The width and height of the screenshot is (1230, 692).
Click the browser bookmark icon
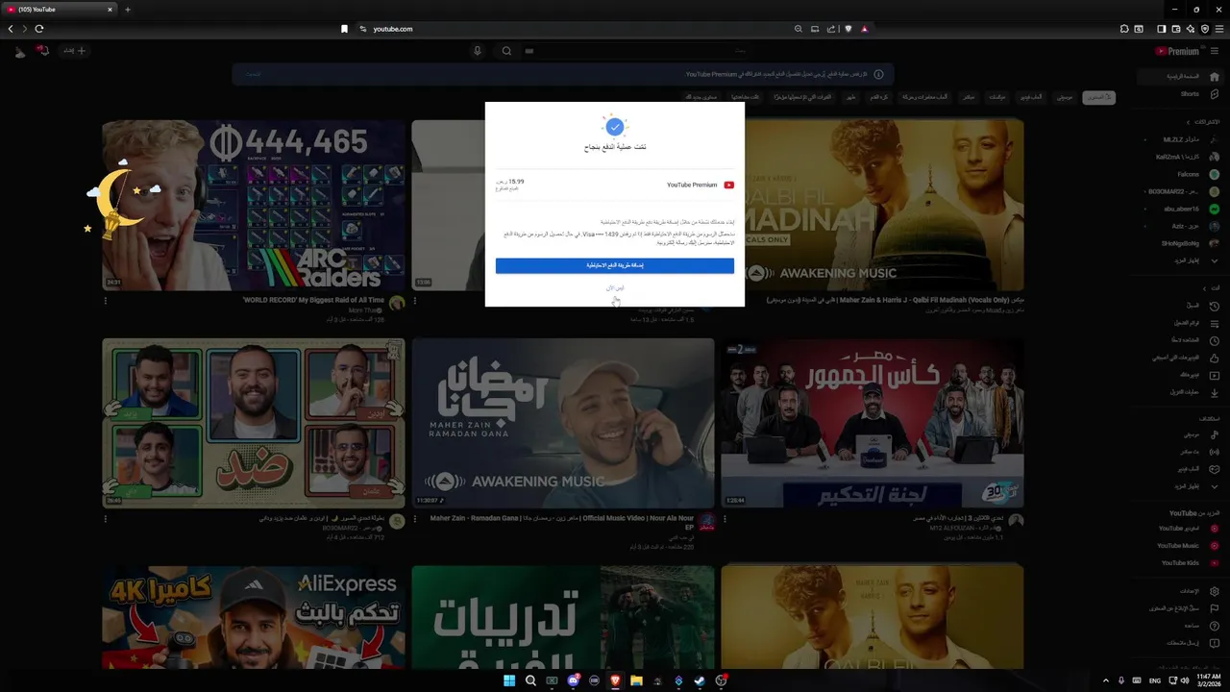point(344,29)
